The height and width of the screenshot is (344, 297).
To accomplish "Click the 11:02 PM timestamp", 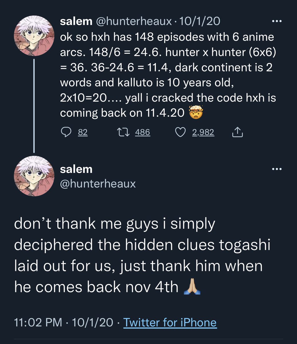I will click(x=38, y=322).
